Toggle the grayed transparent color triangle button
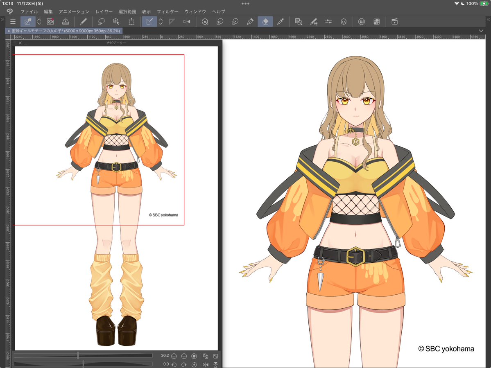The height and width of the screenshot is (368, 491). pos(172,22)
